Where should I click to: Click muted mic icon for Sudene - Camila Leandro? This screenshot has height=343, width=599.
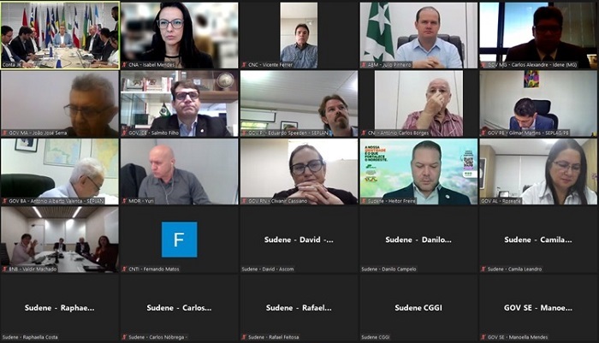[483, 269]
